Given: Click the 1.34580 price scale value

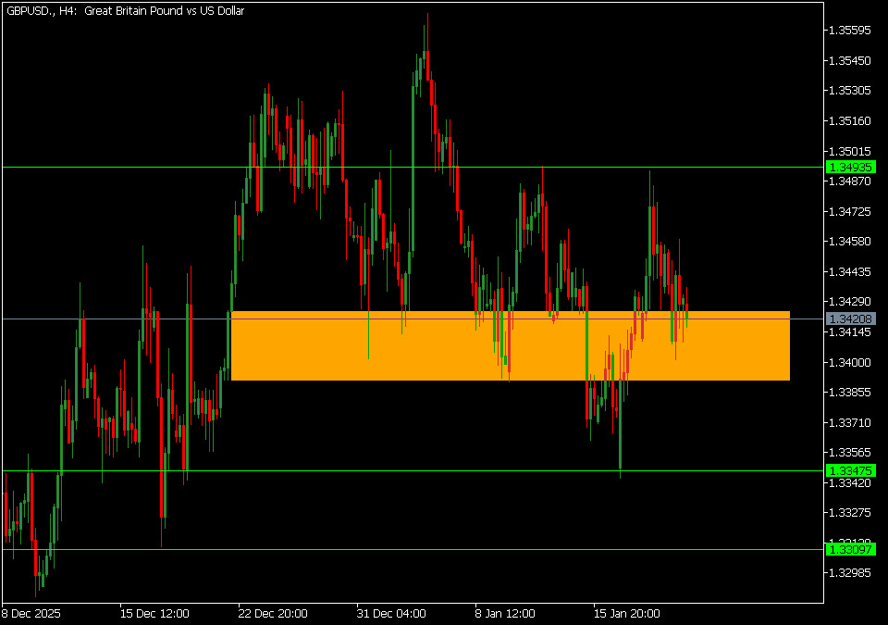Looking at the screenshot, I should 849,242.
